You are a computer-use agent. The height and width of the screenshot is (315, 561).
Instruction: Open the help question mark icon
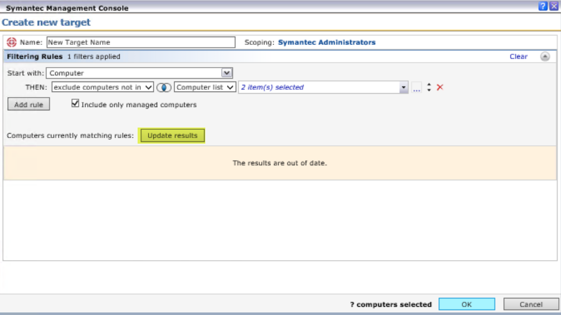[x=543, y=6]
